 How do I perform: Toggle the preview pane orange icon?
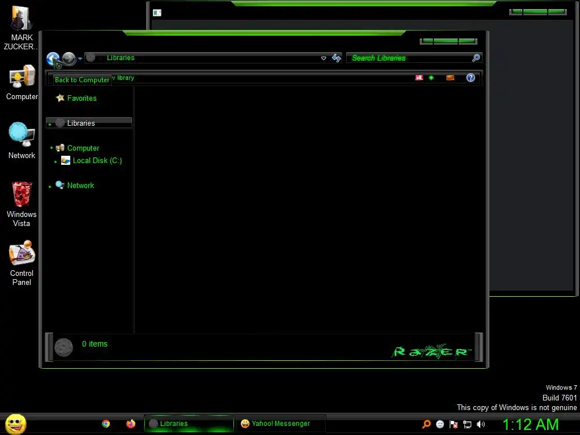pyautogui.click(x=450, y=78)
